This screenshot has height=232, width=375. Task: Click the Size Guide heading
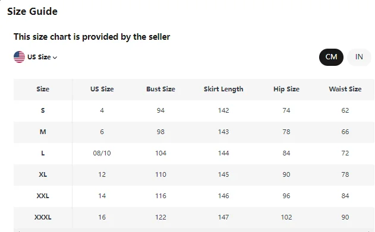tap(32, 11)
